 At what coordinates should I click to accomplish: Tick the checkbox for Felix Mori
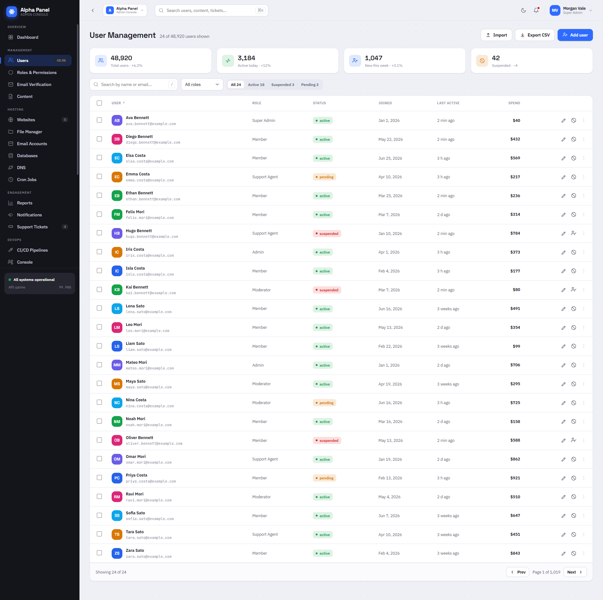pos(99,214)
